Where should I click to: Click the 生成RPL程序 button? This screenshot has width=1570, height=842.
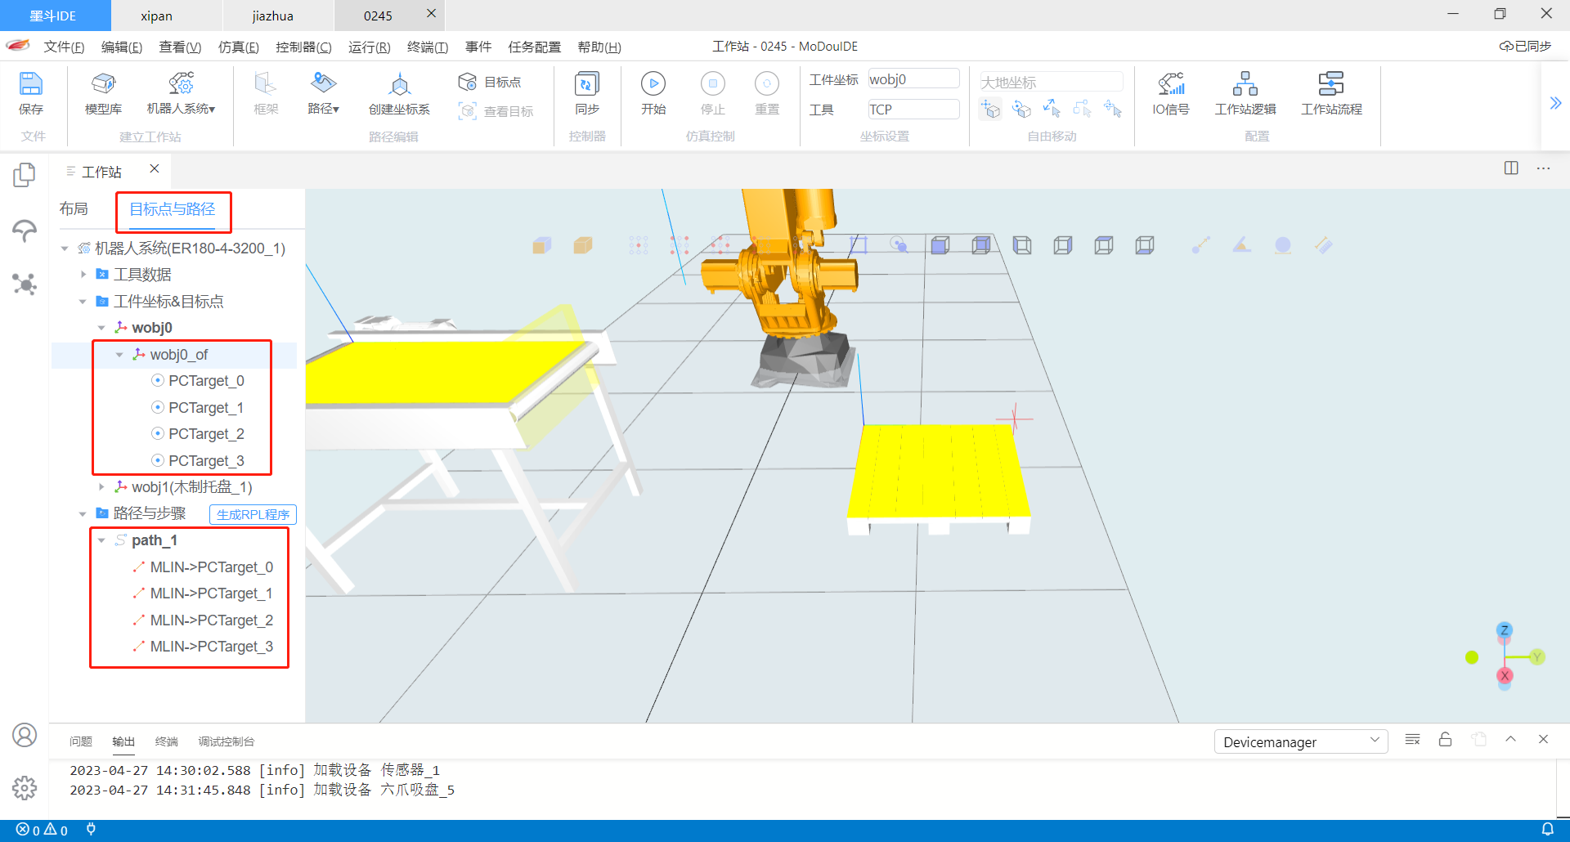253,514
